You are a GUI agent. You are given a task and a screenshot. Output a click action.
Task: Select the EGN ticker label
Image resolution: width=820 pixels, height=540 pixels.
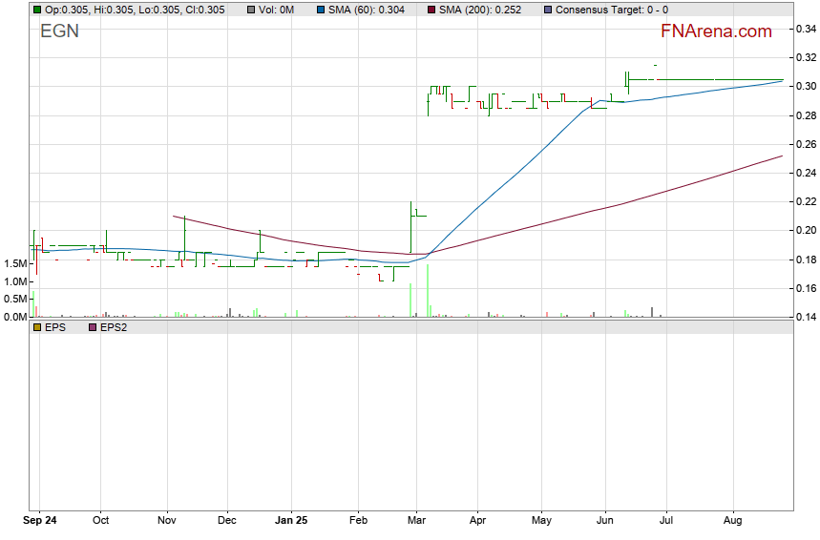point(59,31)
